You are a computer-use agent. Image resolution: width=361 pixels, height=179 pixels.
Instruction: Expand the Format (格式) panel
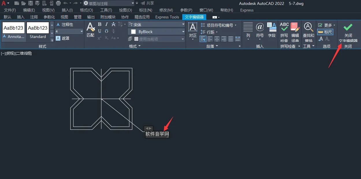point(135,46)
